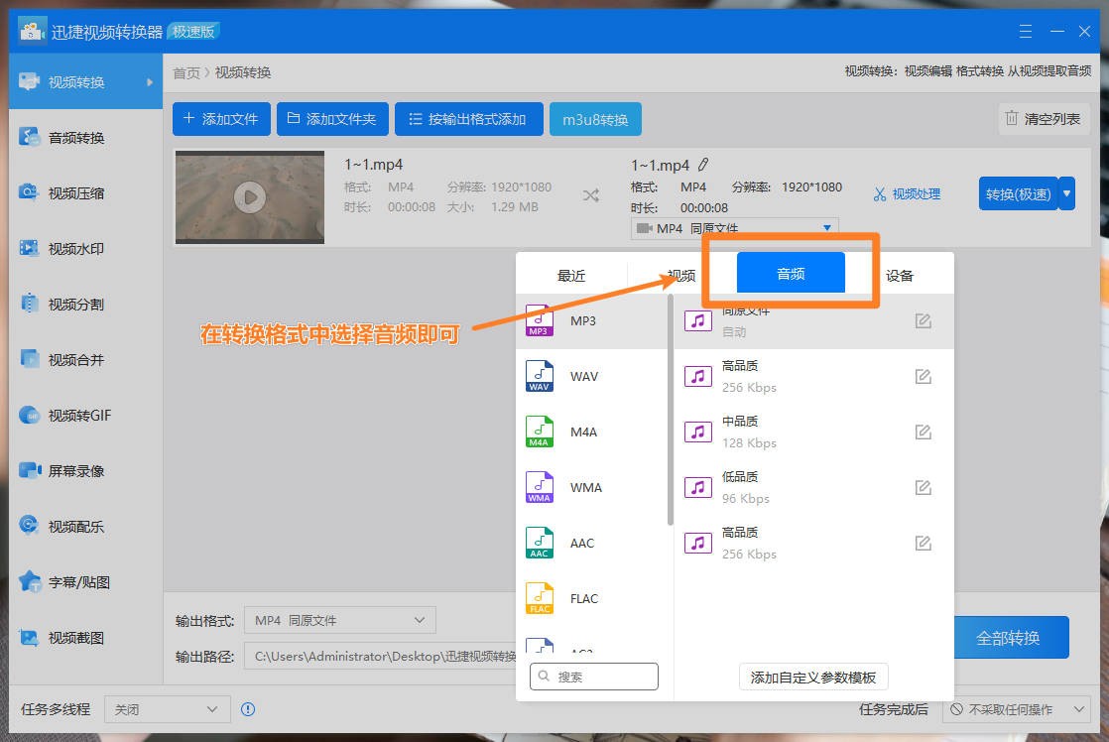The width and height of the screenshot is (1109, 742).
Task: Switch to the 设备 tab
Action: [899, 276]
